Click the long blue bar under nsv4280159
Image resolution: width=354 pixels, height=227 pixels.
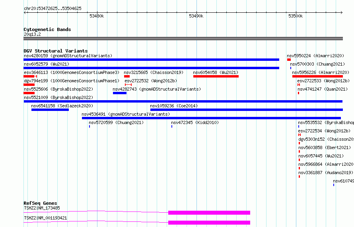(x=151, y=60)
